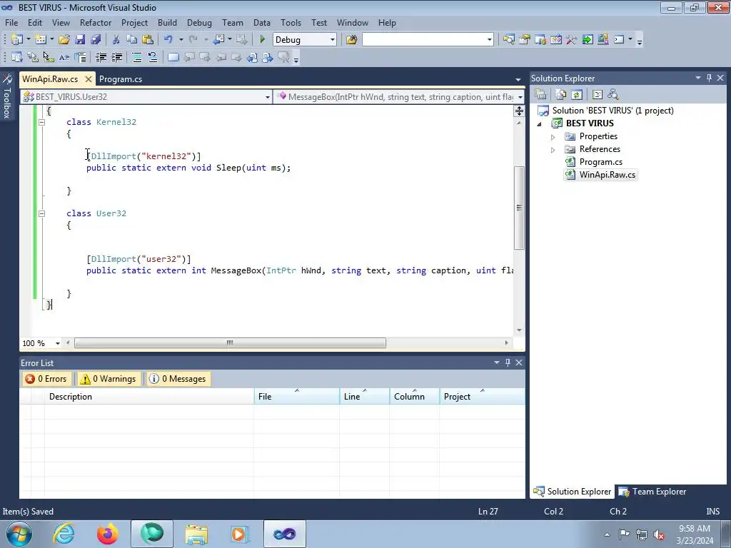731x548 pixels.
Task: Click the Undo arrow icon
Action: (168, 40)
